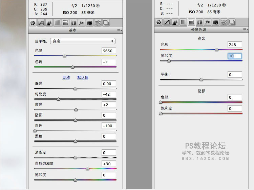Viewport: 254px width, 190px height.
Task: Switch right panel to Tone Curve tab
Action: [167, 22]
